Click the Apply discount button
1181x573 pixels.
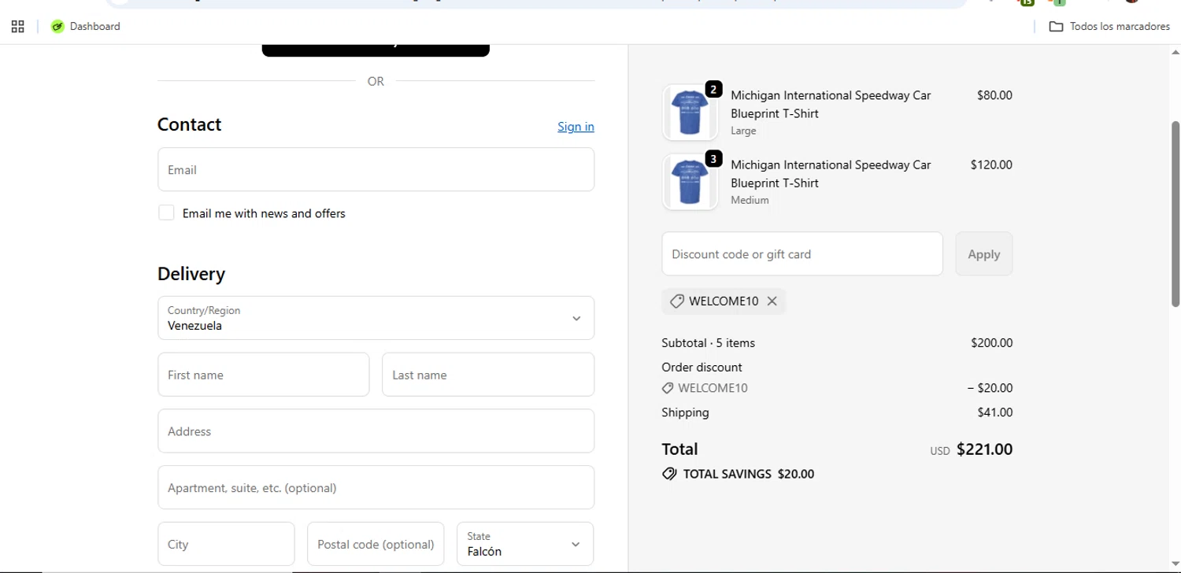click(984, 253)
